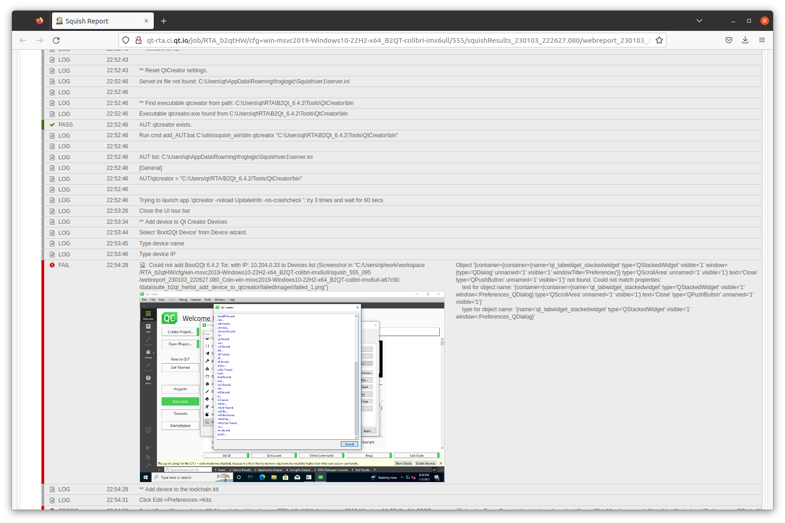Click the FAIL label text
This screenshot has width=785, height=523.
(64, 265)
